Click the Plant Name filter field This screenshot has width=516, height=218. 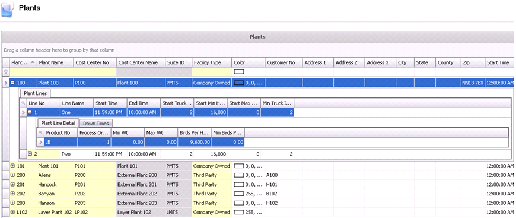[55, 71]
